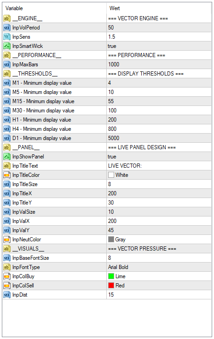The width and height of the screenshot is (214, 339).
Task: Click the string icon beside __PERFORMANCE__
Action: pyautogui.click(x=7, y=55)
